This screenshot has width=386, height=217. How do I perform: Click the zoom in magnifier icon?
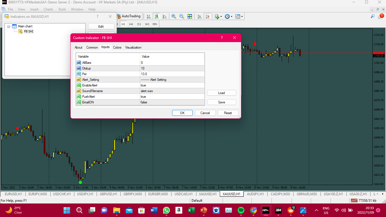tap(174, 16)
